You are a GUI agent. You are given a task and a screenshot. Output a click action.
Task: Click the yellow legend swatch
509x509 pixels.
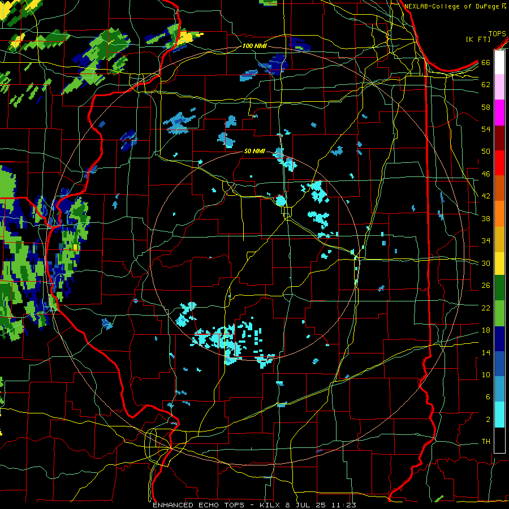coord(499,264)
